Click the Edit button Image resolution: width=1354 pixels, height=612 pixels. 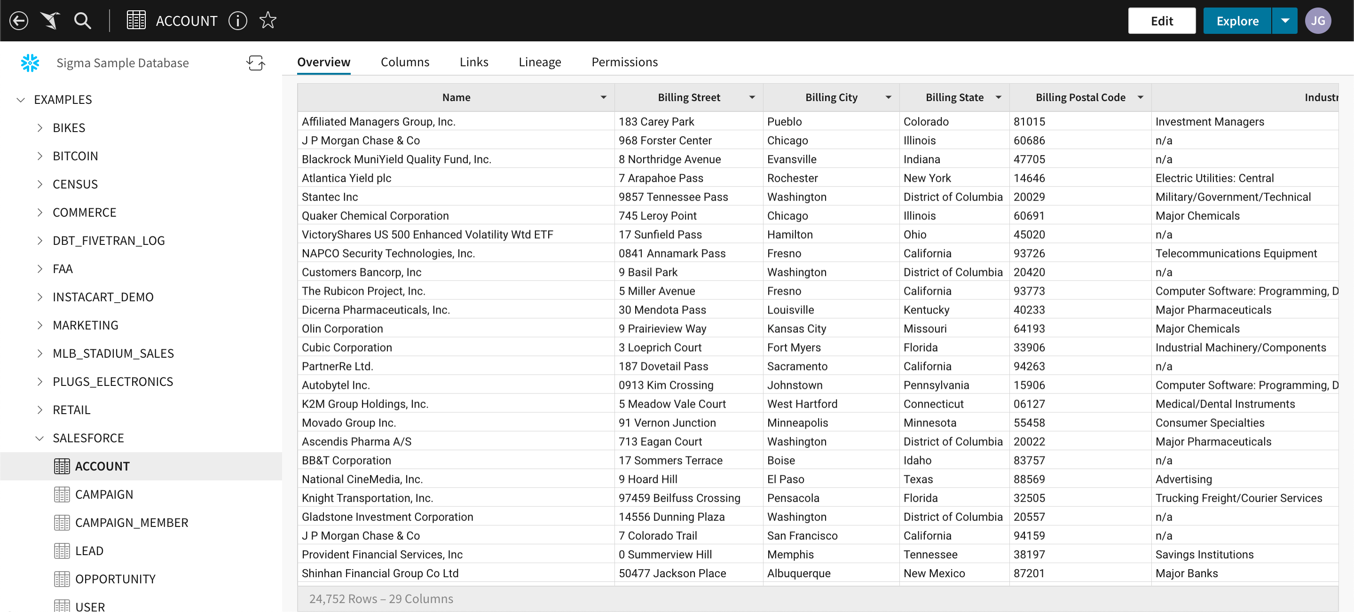tap(1162, 21)
